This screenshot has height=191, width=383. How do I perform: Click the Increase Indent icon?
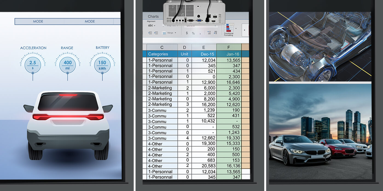pyautogui.click(x=156, y=33)
